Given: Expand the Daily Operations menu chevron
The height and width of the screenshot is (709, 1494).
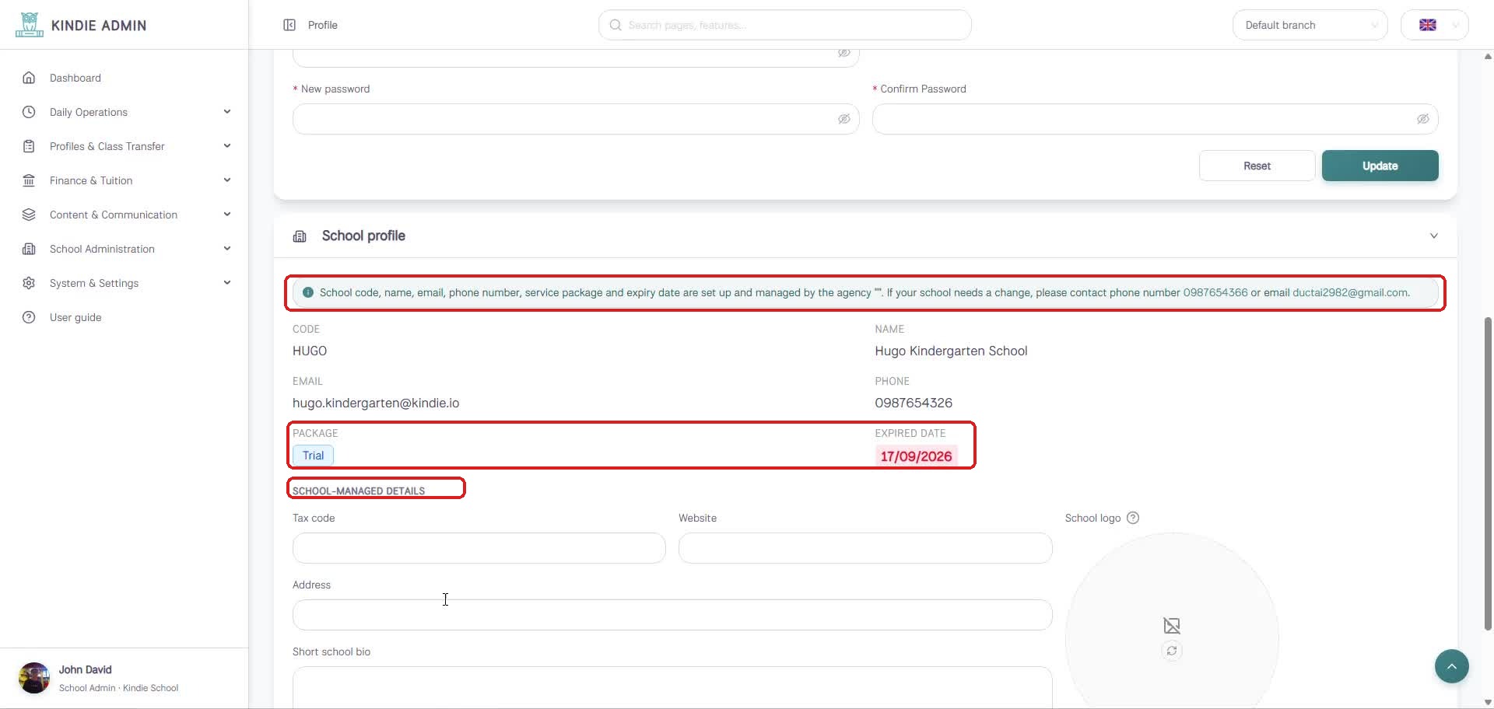Looking at the screenshot, I should pyautogui.click(x=227, y=112).
